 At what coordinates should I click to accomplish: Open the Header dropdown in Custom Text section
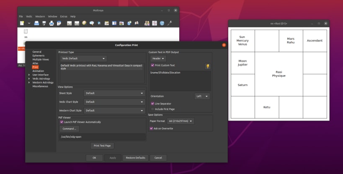(x=158, y=58)
